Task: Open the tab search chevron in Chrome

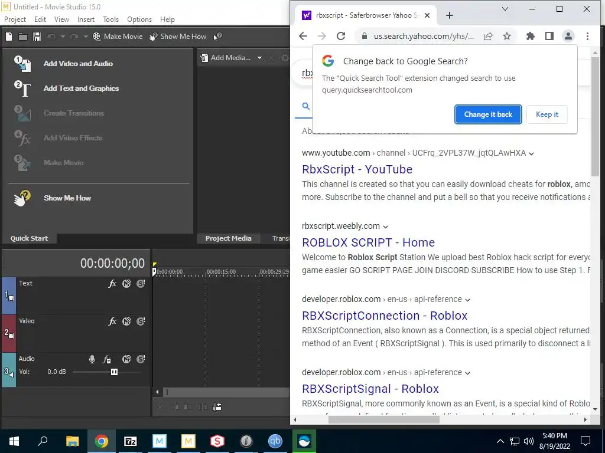Action: 505,9
